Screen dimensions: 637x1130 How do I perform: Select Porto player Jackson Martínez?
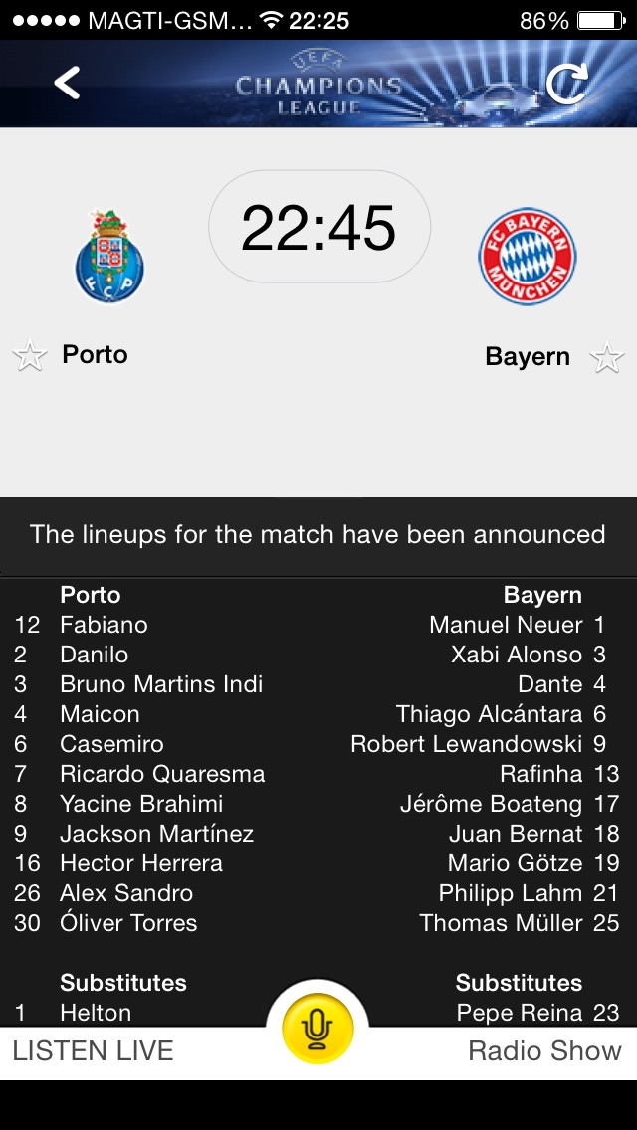pyautogui.click(x=156, y=834)
